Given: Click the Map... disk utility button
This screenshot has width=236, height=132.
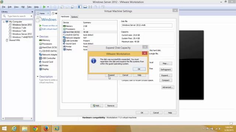Looking at the screenshot, I should (166, 63).
